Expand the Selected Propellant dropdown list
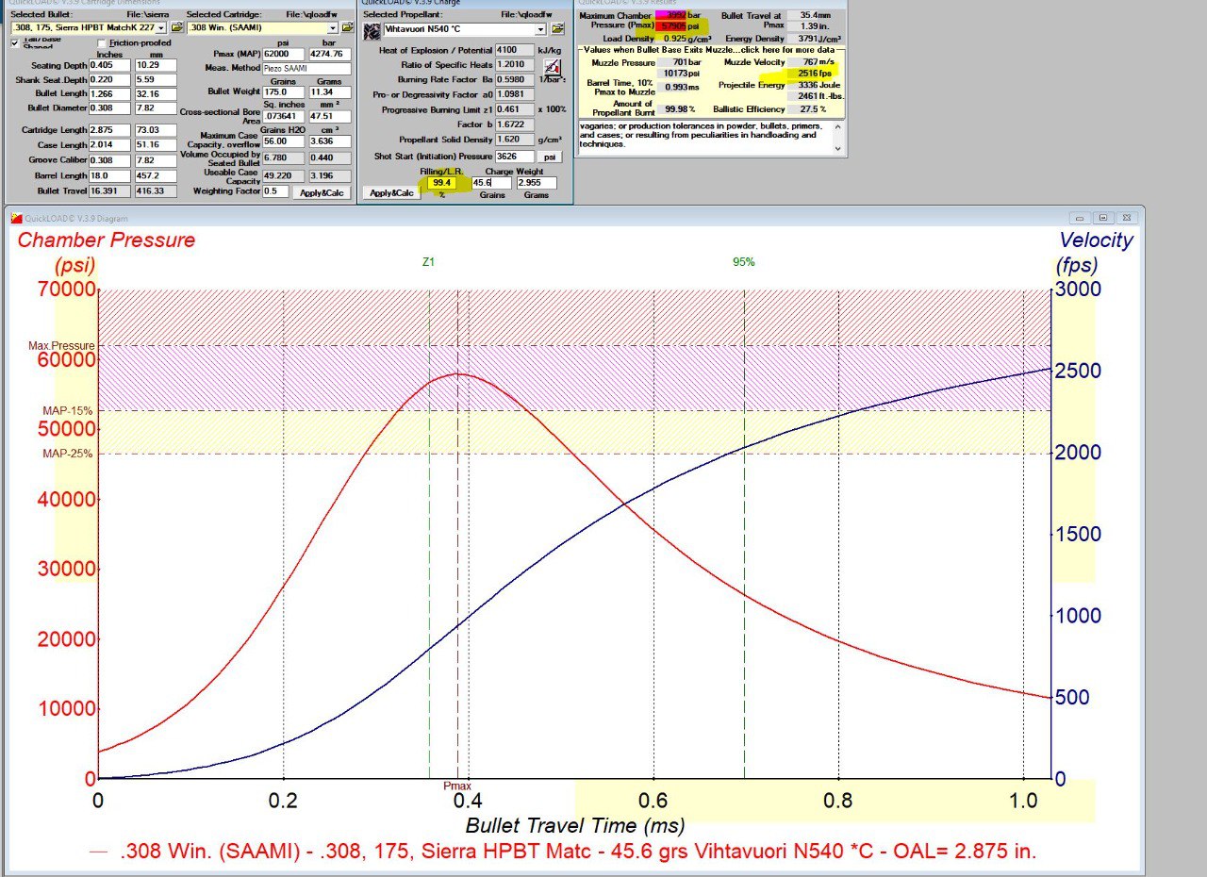The image size is (1207, 877). point(540,30)
